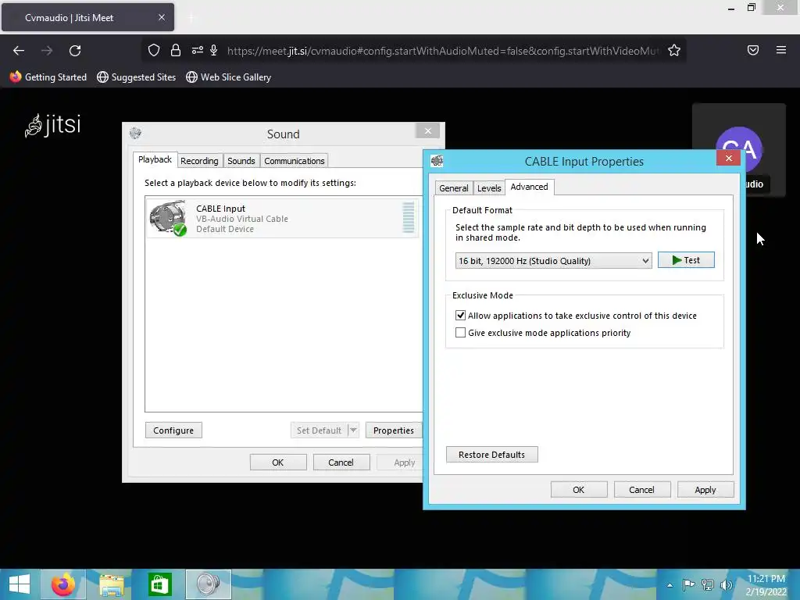Open the Firefox hamburger menu
The image size is (800, 600).
[x=780, y=50]
